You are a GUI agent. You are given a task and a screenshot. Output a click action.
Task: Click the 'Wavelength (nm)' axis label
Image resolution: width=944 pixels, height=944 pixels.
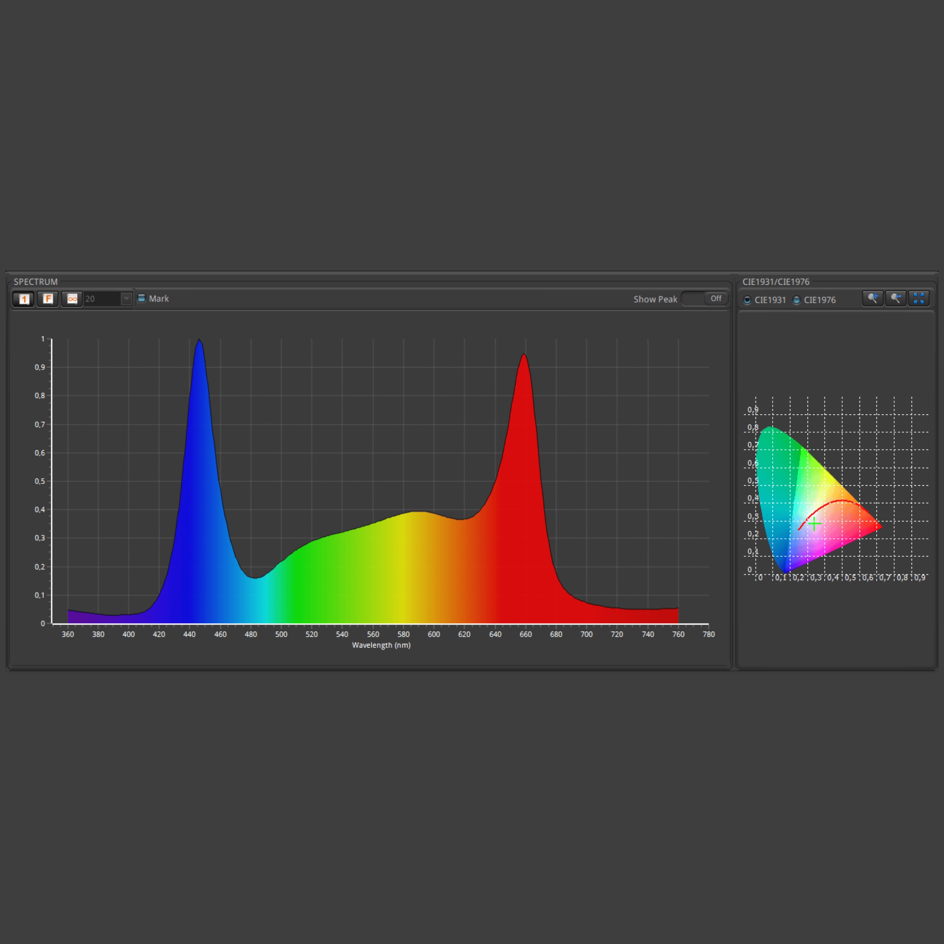click(x=381, y=645)
